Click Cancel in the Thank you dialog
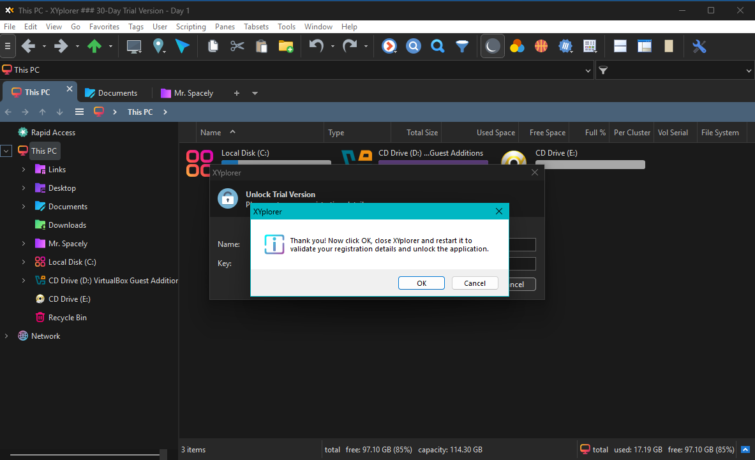Image resolution: width=755 pixels, height=460 pixels. [475, 283]
